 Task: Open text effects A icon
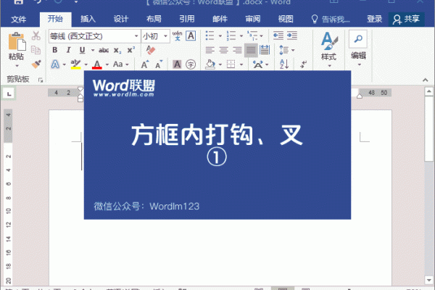[55, 65]
